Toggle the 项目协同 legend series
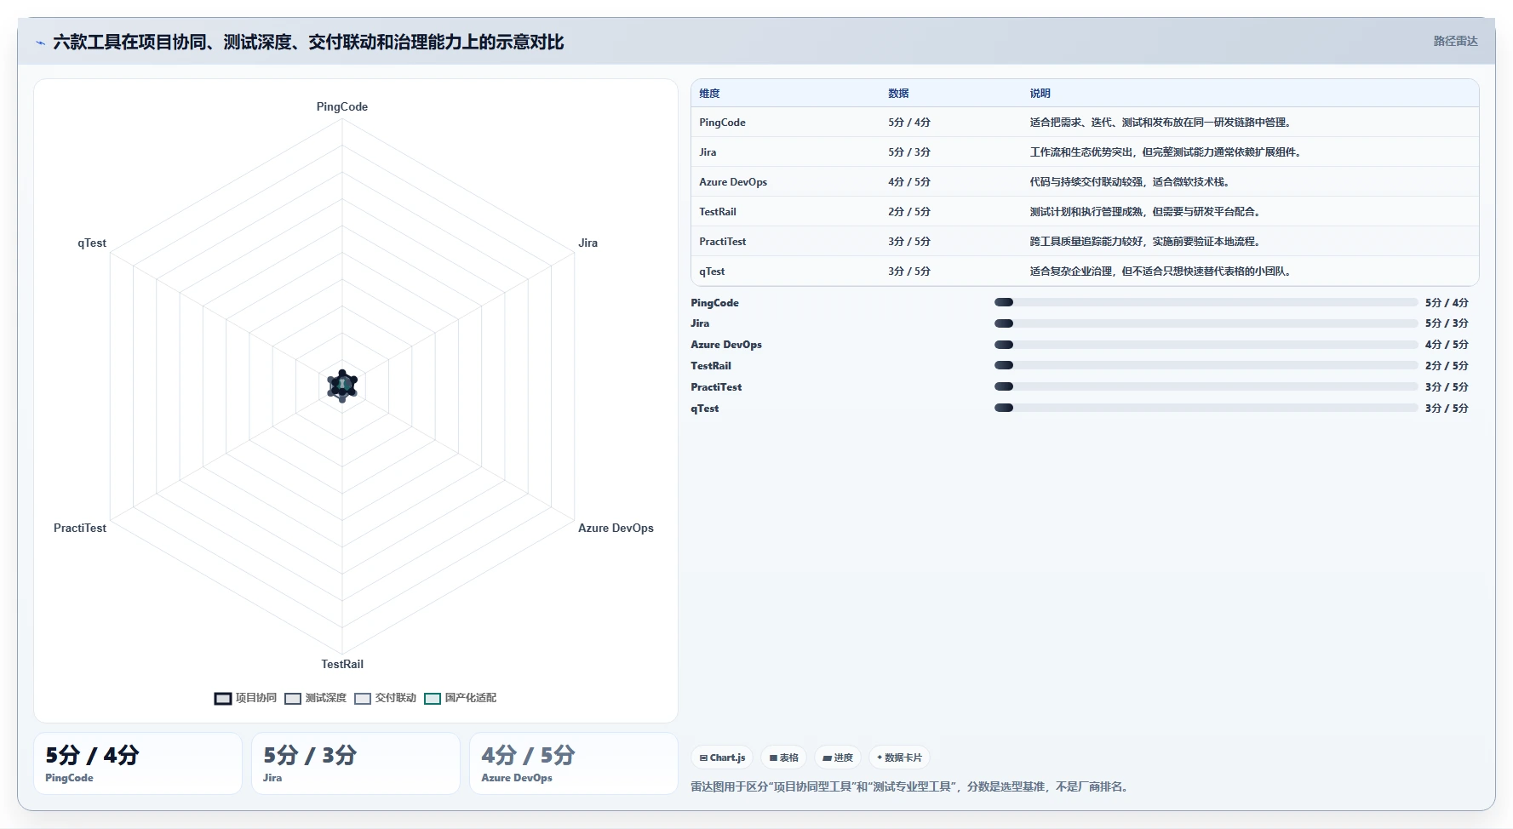Image resolution: width=1513 pixels, height=829 pixels. [245, 698]
